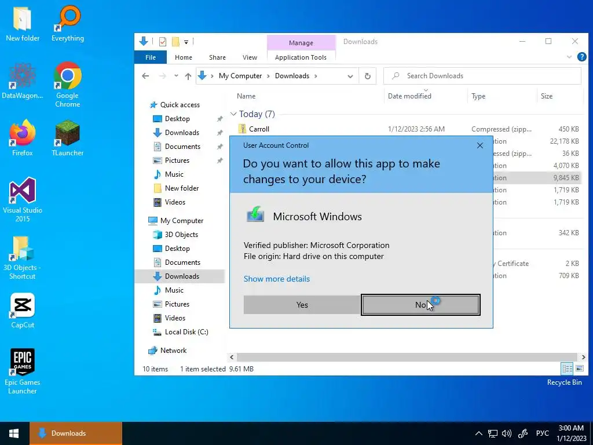593x445 pixels.
Task: Click the Search Downloads field
Action: 482,76
